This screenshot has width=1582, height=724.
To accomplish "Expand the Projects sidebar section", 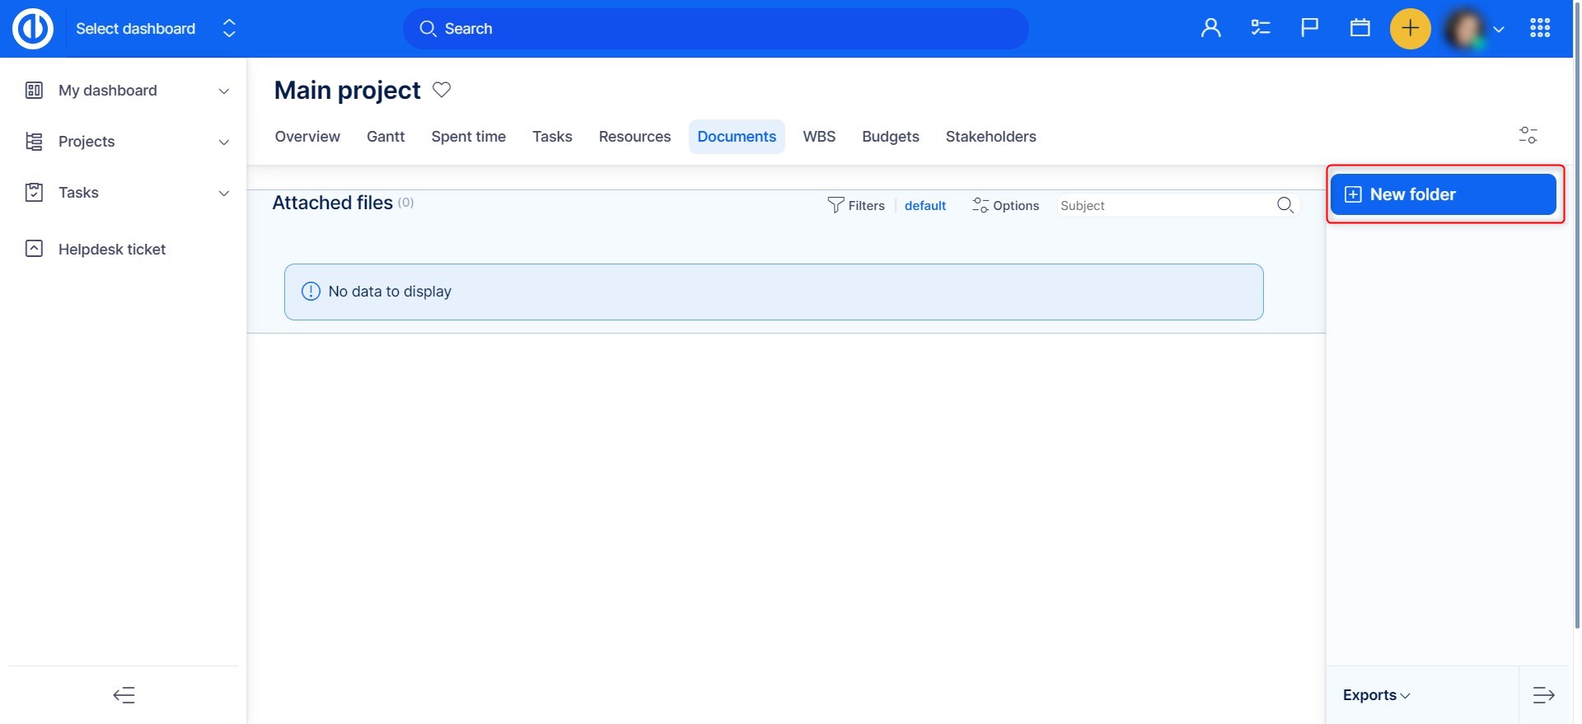I will click(x=223, y=142).
